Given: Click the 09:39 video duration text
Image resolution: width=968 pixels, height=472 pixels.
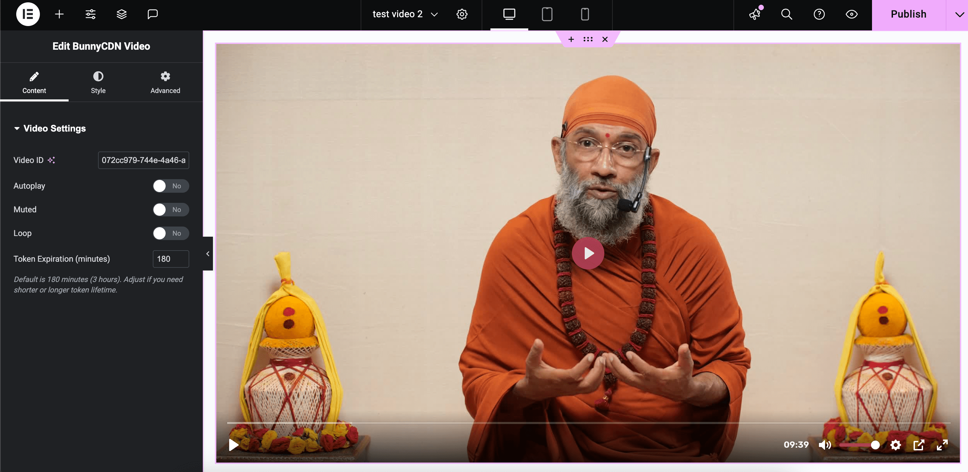Looking at the screenshot, I should (796, 445).
